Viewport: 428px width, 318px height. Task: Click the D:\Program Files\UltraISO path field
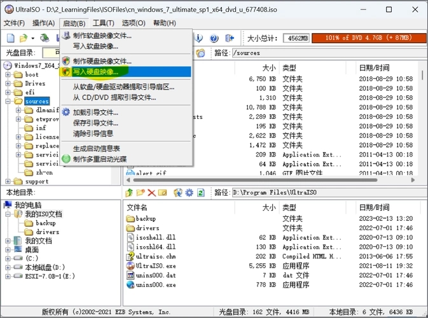coord(328,193)
